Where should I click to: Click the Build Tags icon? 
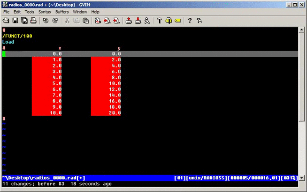[x=169, y=21]
